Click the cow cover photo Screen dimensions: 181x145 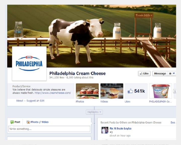pos(92,36)
